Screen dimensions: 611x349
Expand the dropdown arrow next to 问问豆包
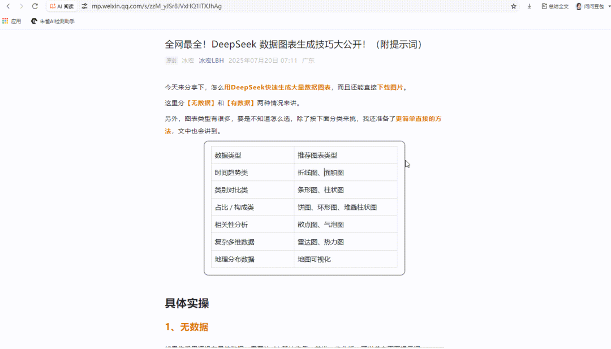[609, 6]
